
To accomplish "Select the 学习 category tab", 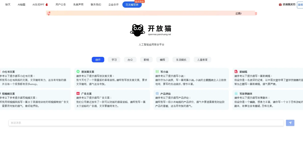I will (x=114, y=60).
